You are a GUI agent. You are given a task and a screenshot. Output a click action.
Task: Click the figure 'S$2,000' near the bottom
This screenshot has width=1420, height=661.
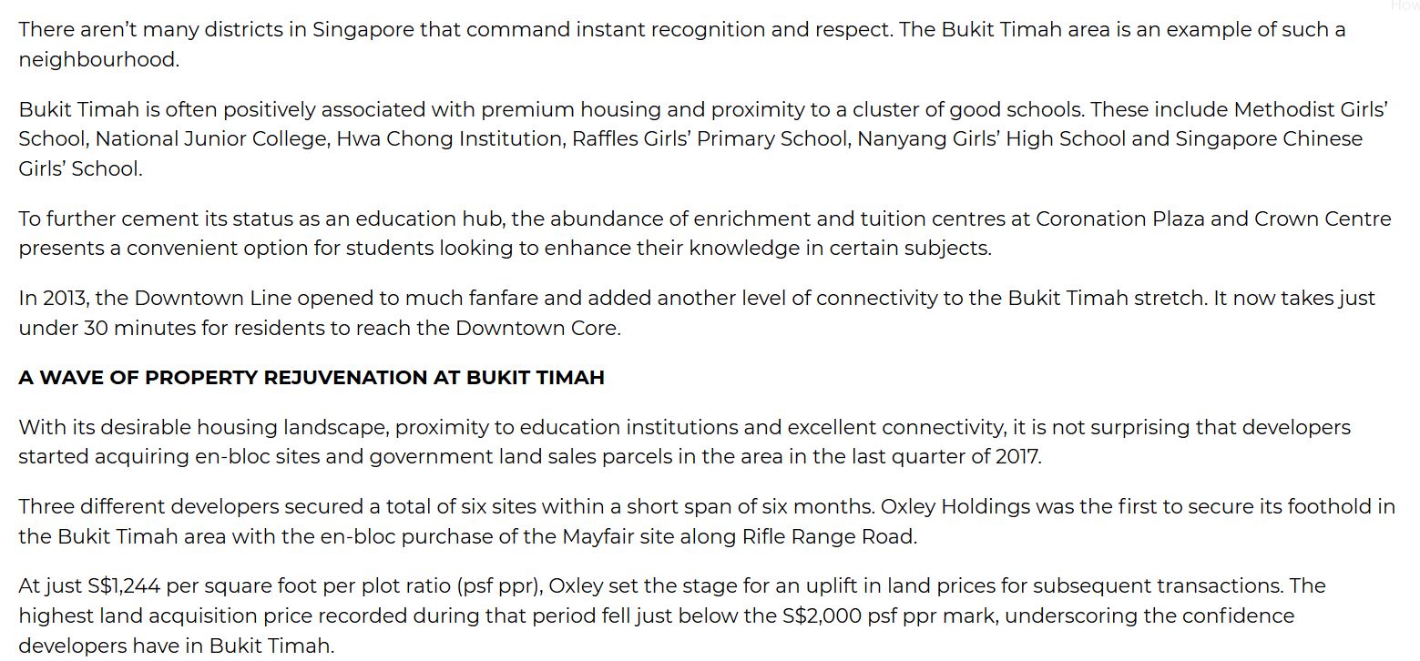822,616
